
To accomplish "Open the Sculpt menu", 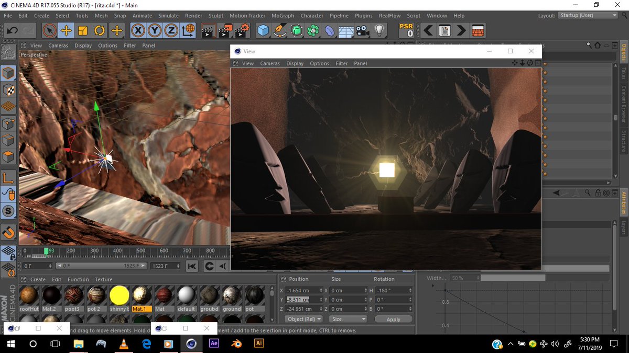I will point(216,16).
